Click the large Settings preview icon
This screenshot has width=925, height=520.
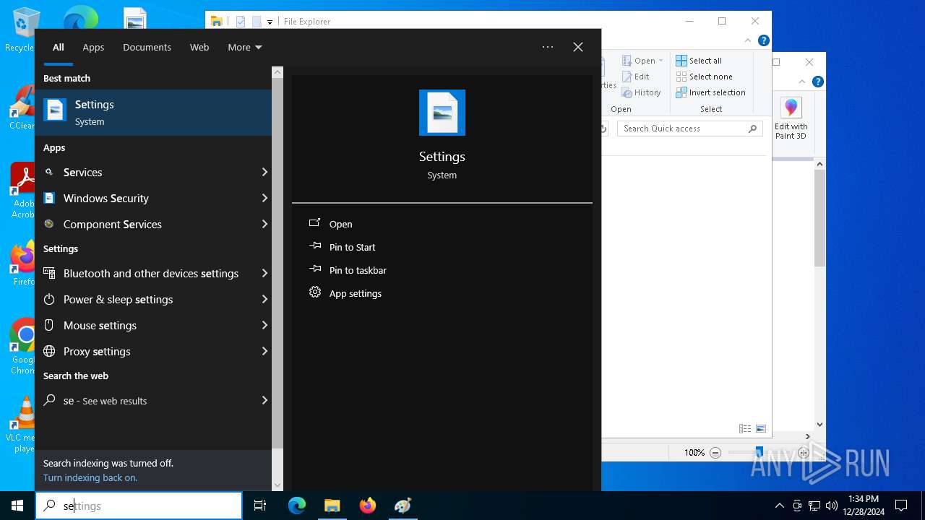click(x=442, y=113)
